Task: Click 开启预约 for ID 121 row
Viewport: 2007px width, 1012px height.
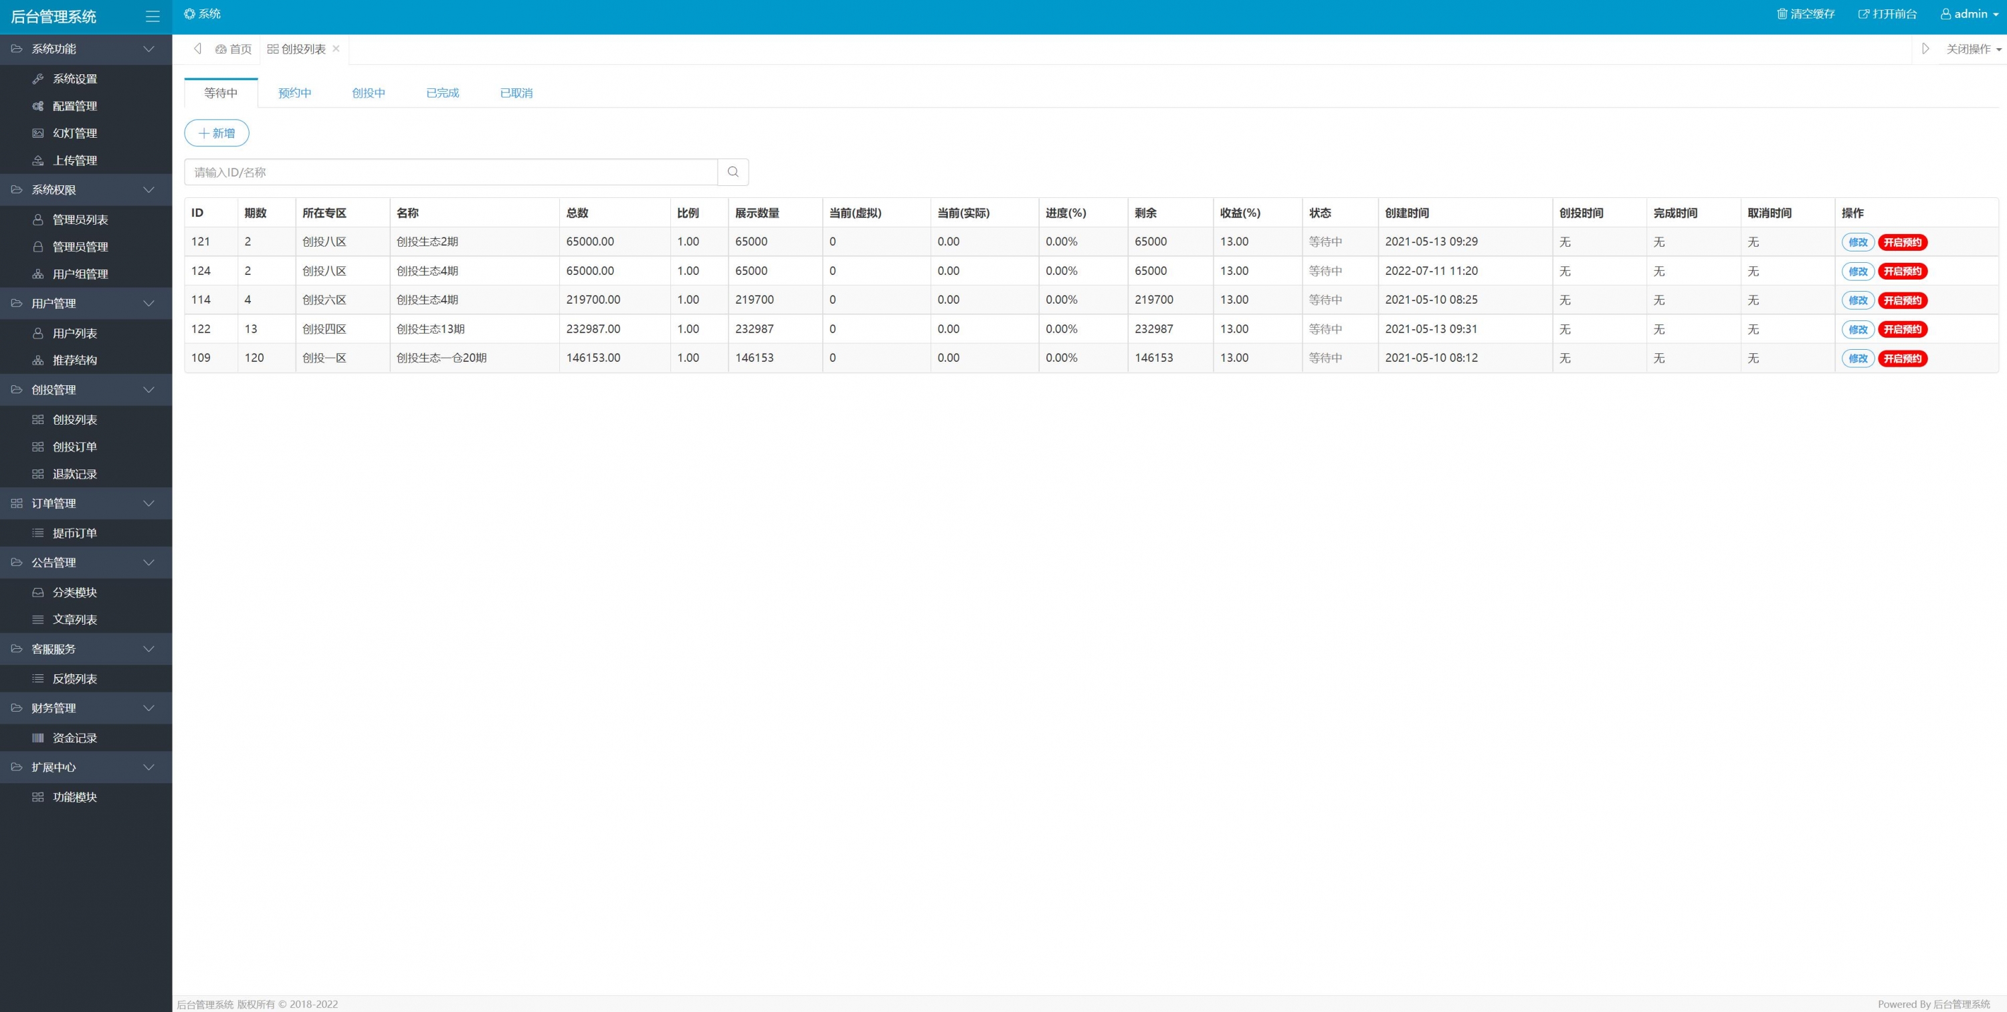Action: [1902, 242]
